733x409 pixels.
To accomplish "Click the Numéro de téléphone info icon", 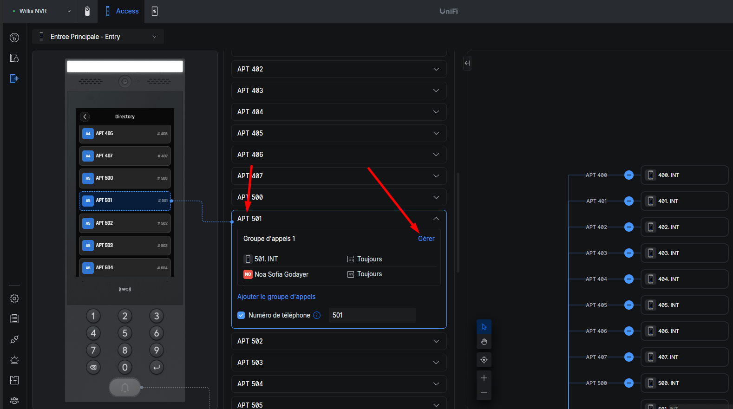I will tap(317, 315).
